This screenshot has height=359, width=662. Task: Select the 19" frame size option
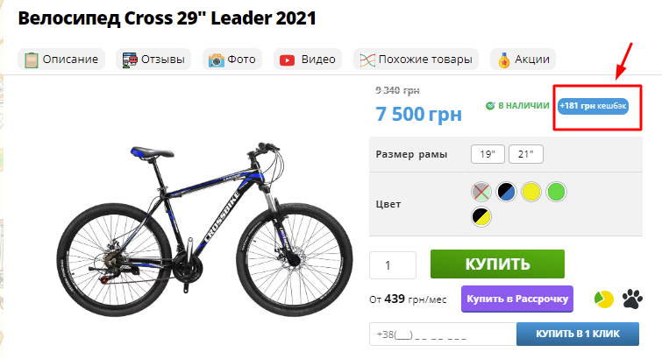tap(488, 154)
